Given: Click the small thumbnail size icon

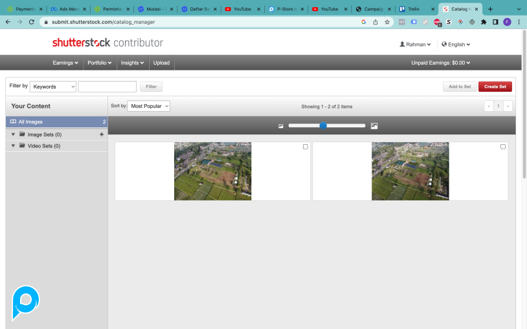Looking at the screenshot, I should 281,126.
